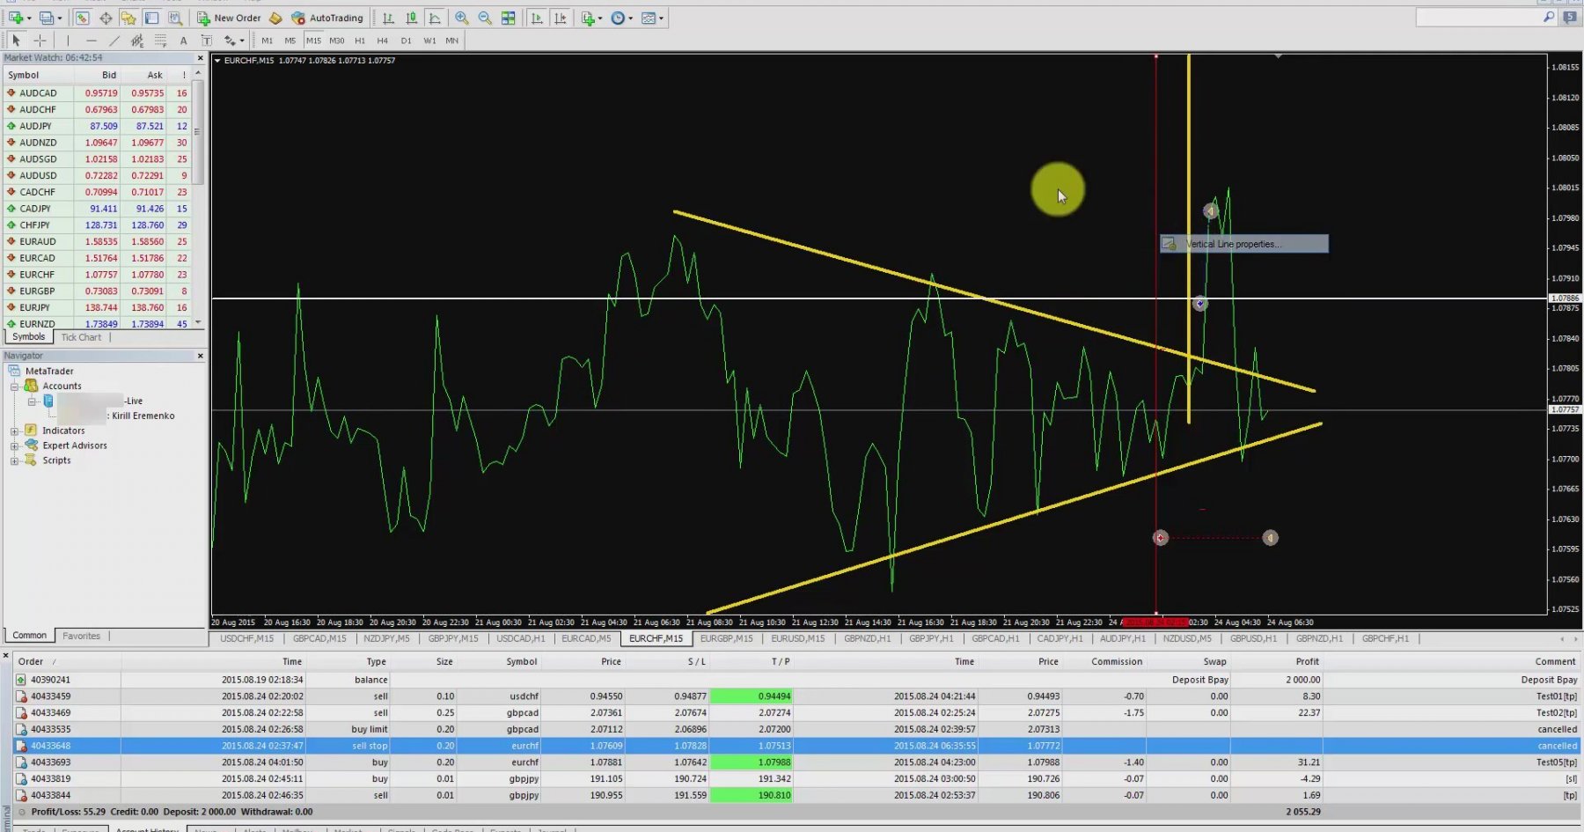Select order 40433459 row

(796, 696)
